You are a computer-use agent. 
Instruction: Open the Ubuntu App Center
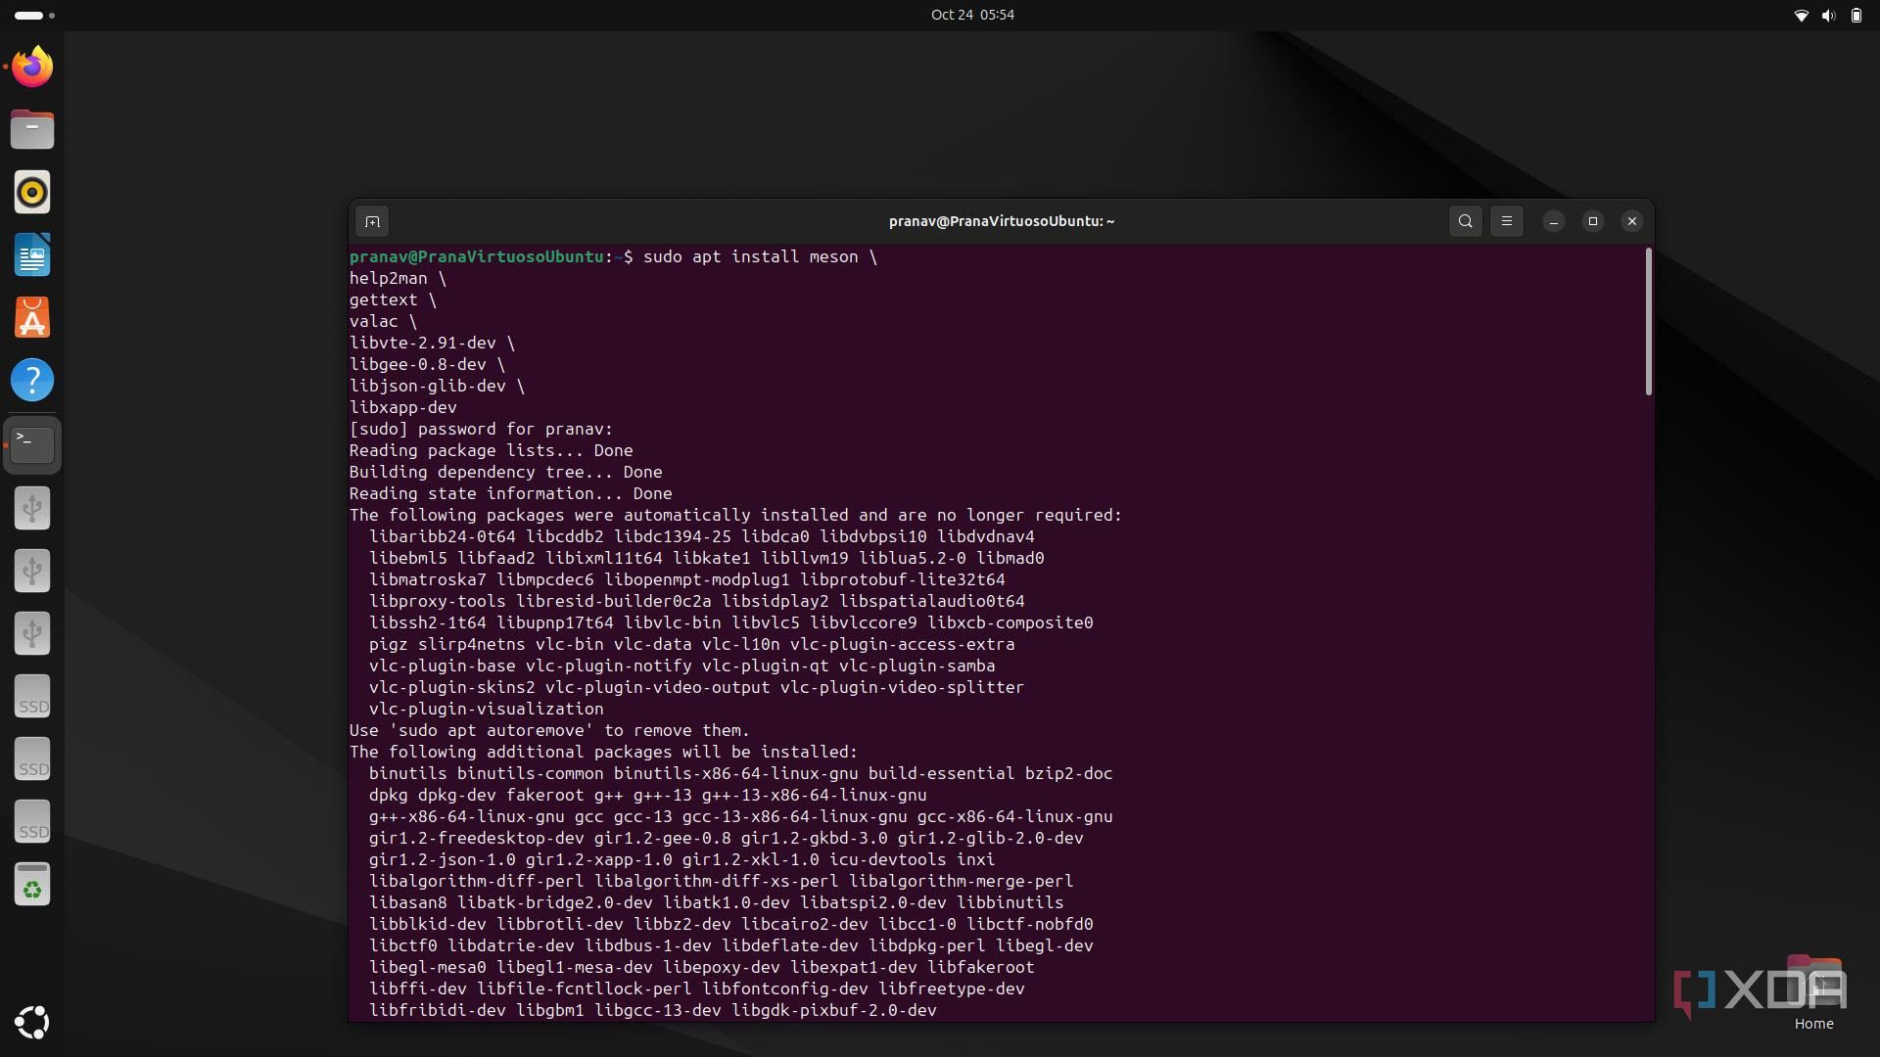(32, 317)
